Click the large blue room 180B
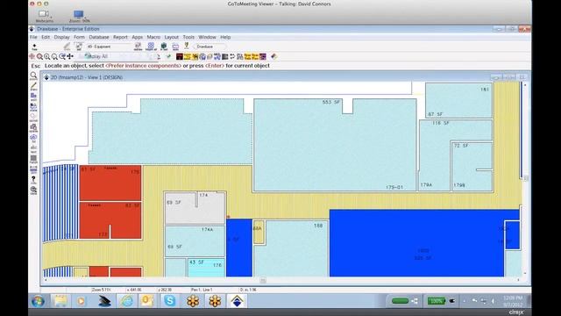The width and height of the screenshot is (561, 316). coord(417,243)
